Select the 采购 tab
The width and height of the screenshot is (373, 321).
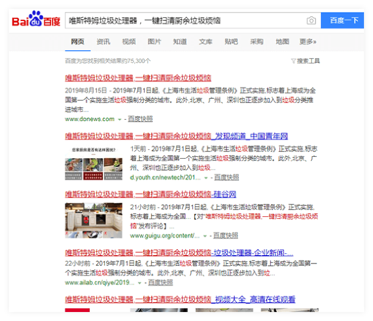[257, 42]
